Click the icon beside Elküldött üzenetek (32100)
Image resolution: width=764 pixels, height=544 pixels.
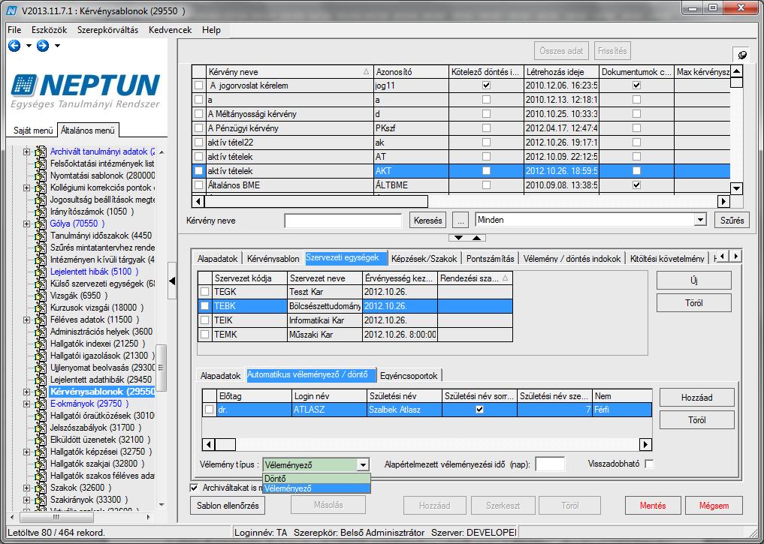tap(41, 440)
